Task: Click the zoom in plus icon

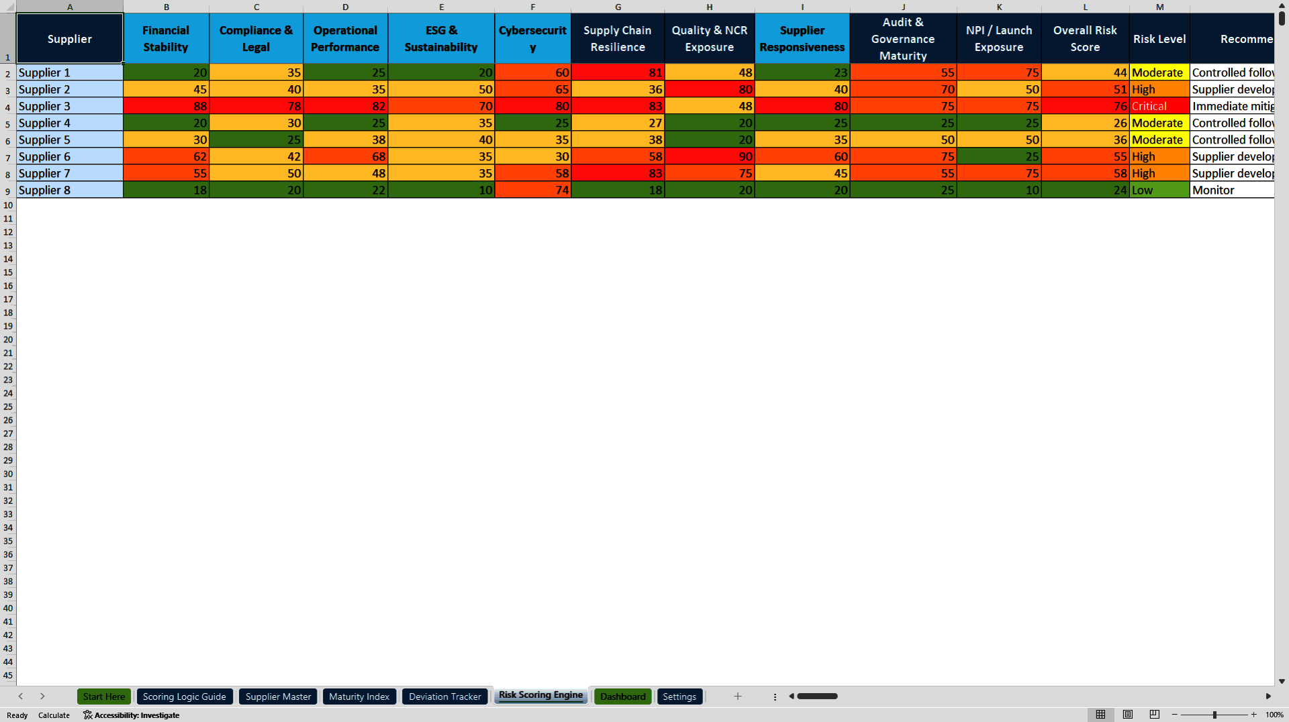Action: 1254,715
